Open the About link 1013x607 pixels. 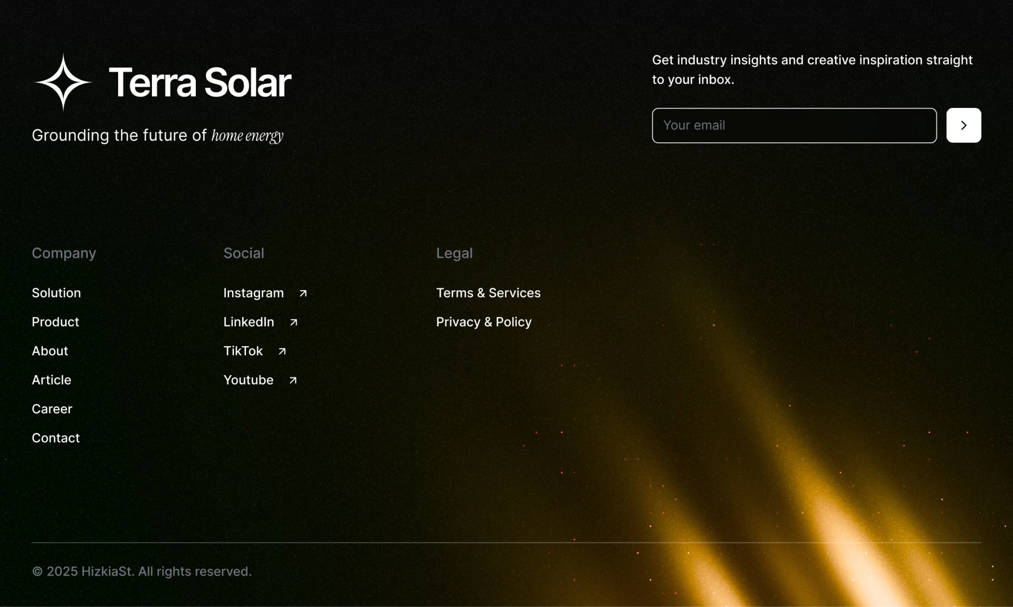[50, 351]
